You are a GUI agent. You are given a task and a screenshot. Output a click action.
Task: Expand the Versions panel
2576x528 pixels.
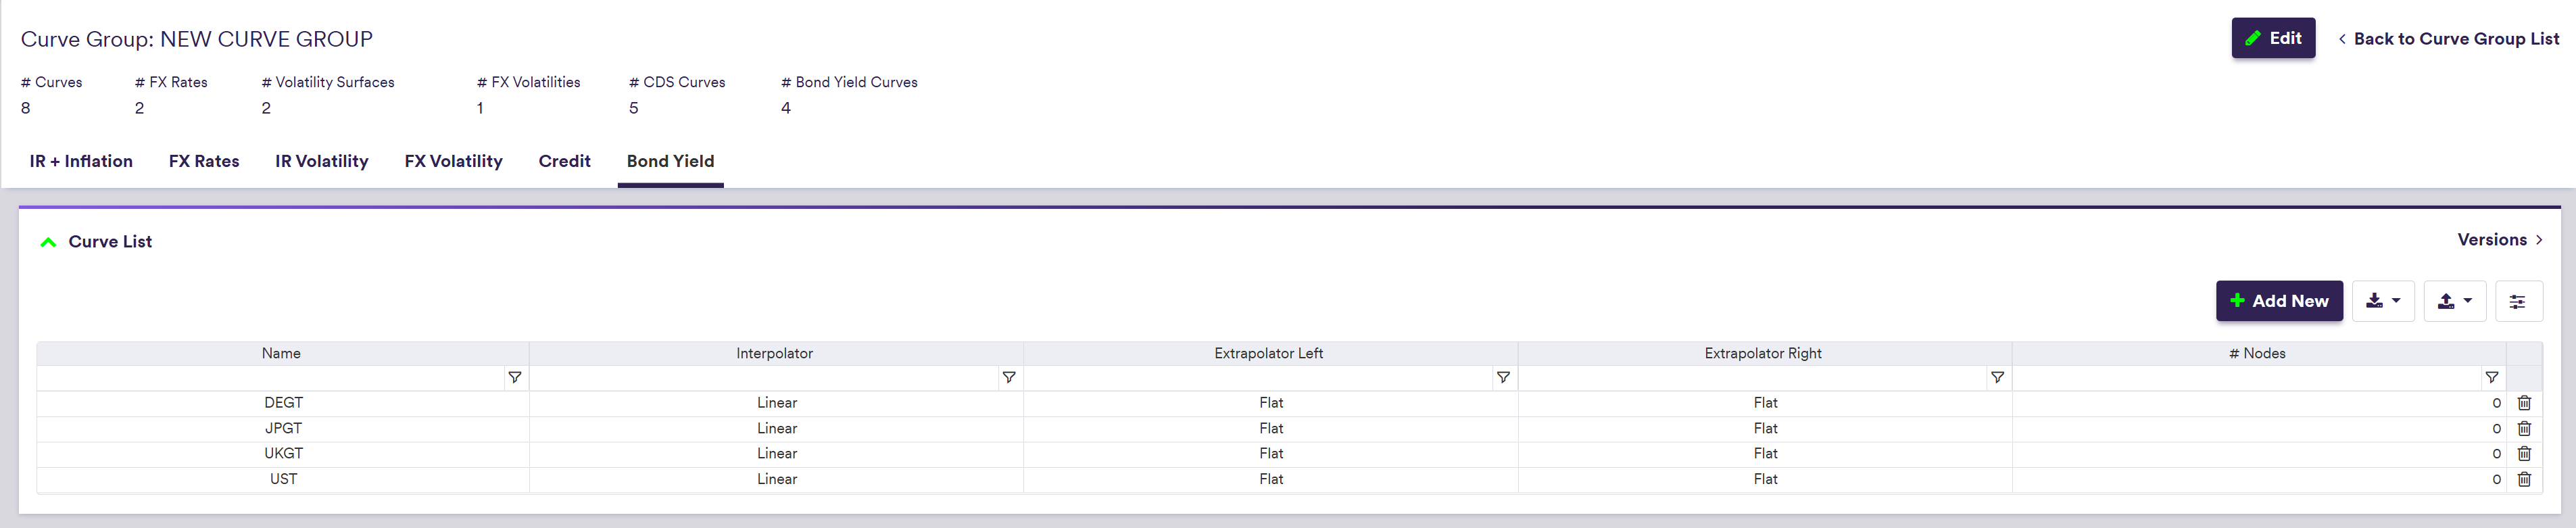[2499, 240]
